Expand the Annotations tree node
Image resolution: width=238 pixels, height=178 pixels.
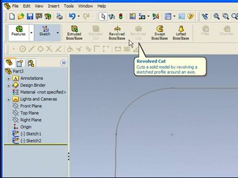click(x=8, y=79)
